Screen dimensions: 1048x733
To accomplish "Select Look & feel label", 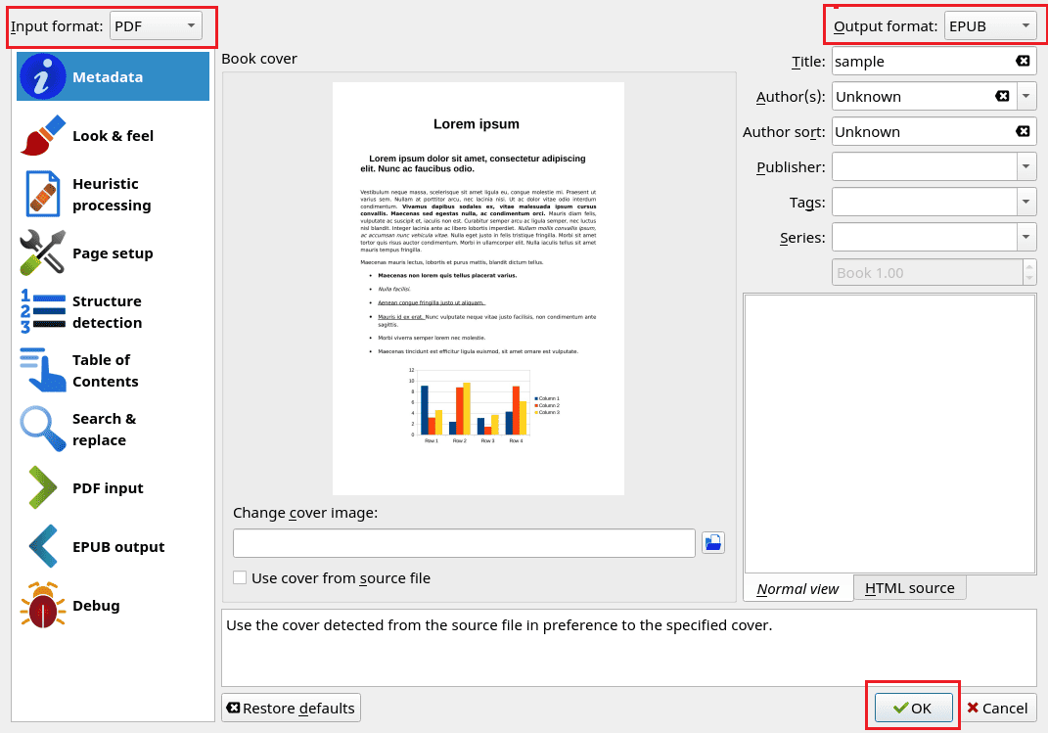I will (x=113, y=136).
